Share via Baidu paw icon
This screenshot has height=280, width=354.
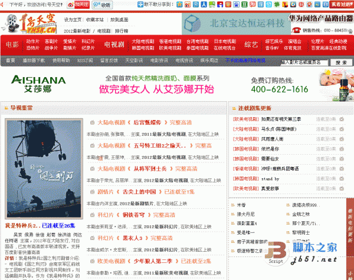point(237,4)
